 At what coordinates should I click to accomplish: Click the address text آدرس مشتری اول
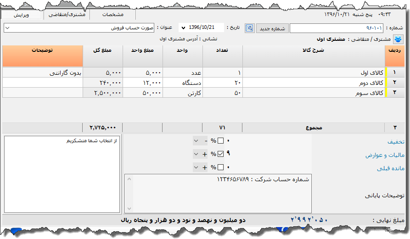coord(179,39)
